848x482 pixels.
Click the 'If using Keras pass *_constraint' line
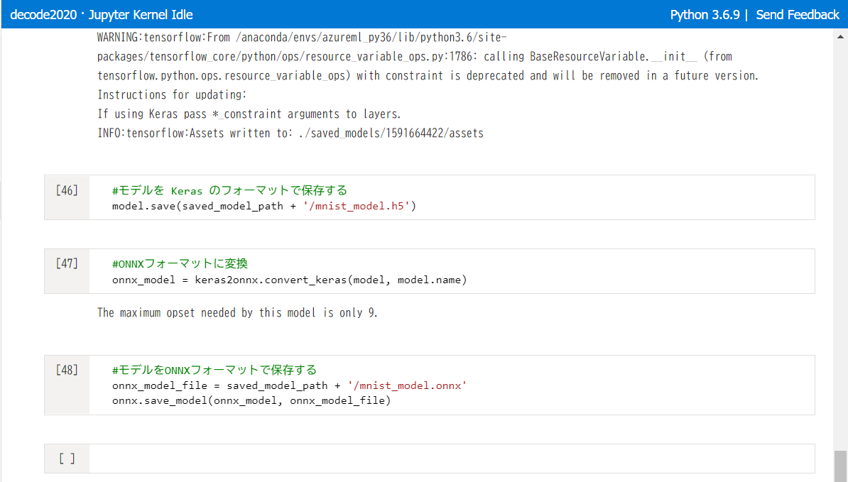click(x=249, y=114)
